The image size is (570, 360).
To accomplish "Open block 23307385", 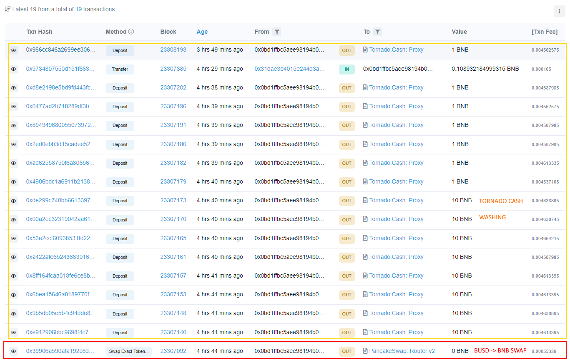I will pos(173,69).
